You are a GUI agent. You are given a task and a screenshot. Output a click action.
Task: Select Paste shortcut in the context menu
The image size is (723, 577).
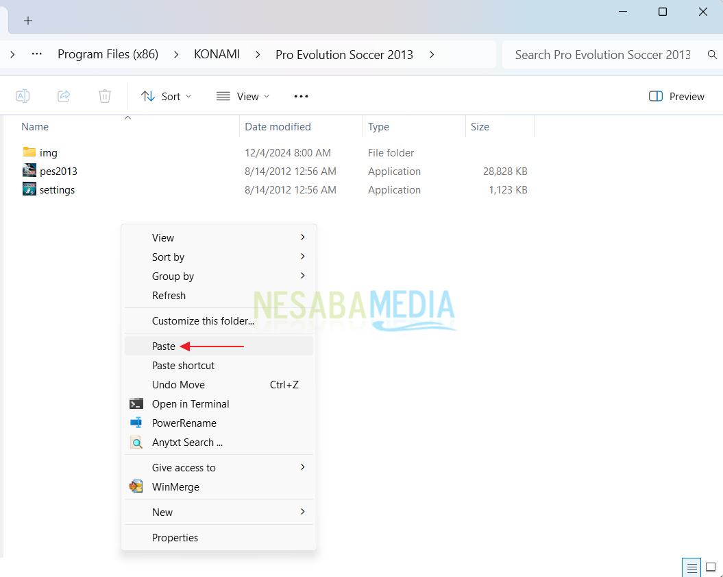coord(219,366)
